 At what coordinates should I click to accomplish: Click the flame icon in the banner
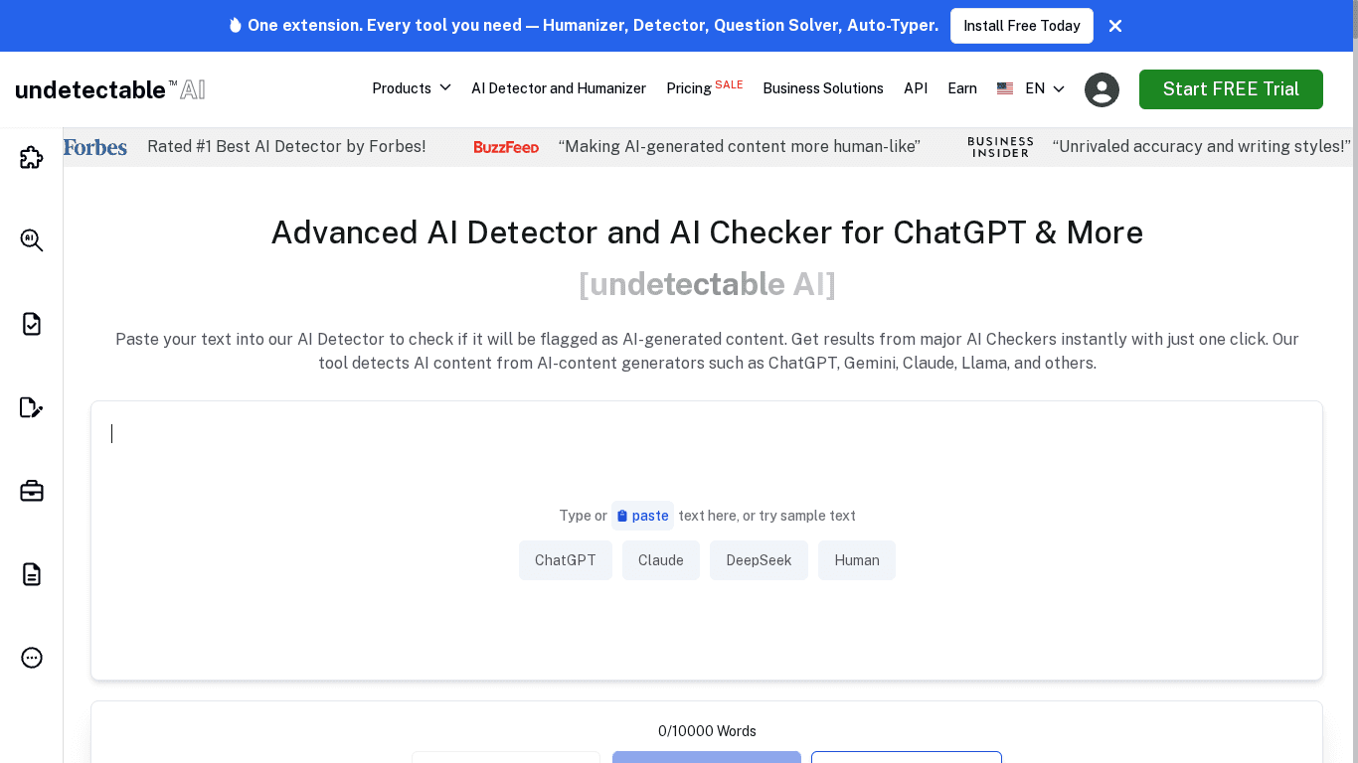coord(235,25)
